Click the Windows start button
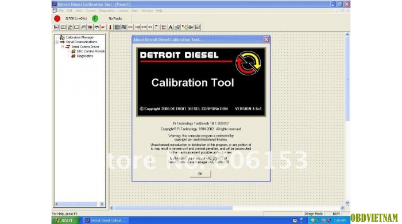The image size is (402, 224). 65,221
